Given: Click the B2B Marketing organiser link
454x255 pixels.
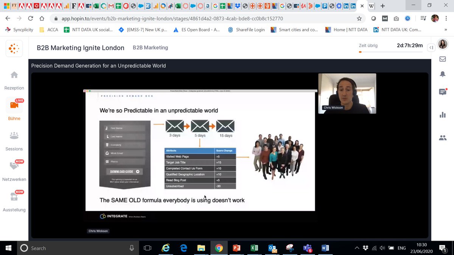Looking at the screenshot, I should pos(150,48).
